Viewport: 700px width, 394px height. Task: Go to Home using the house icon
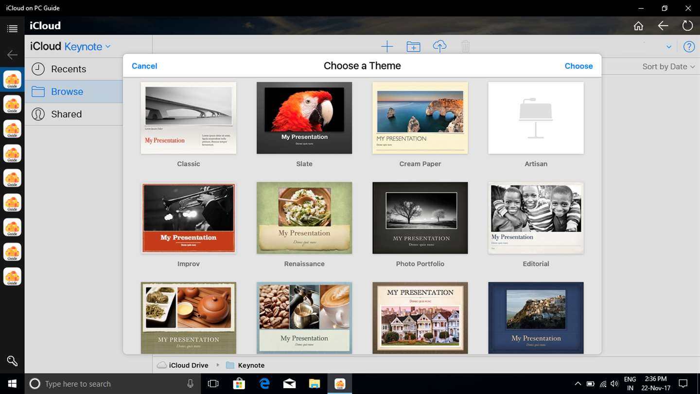click(638, 26)
